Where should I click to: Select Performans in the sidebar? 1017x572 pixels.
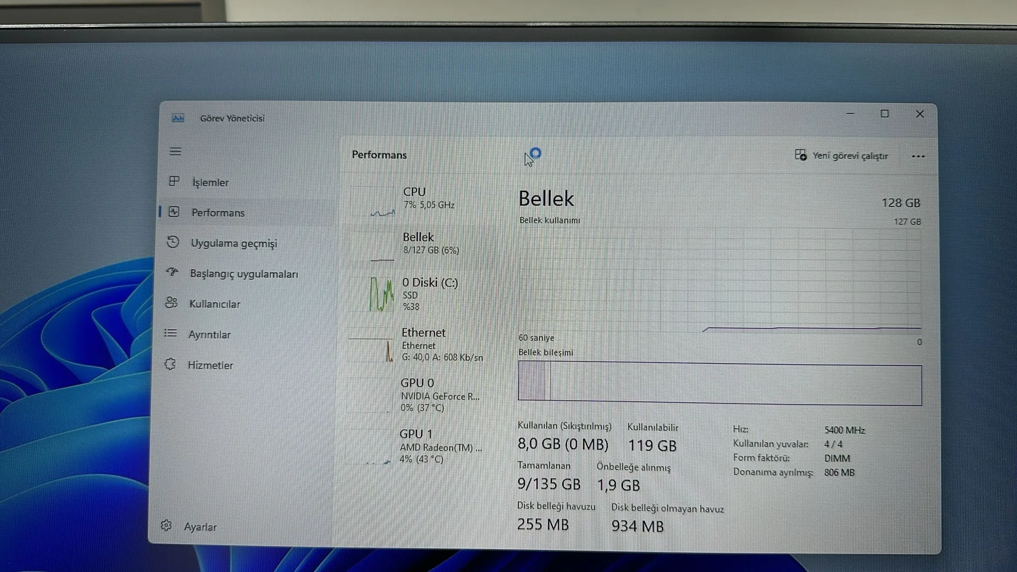point(246,213)
